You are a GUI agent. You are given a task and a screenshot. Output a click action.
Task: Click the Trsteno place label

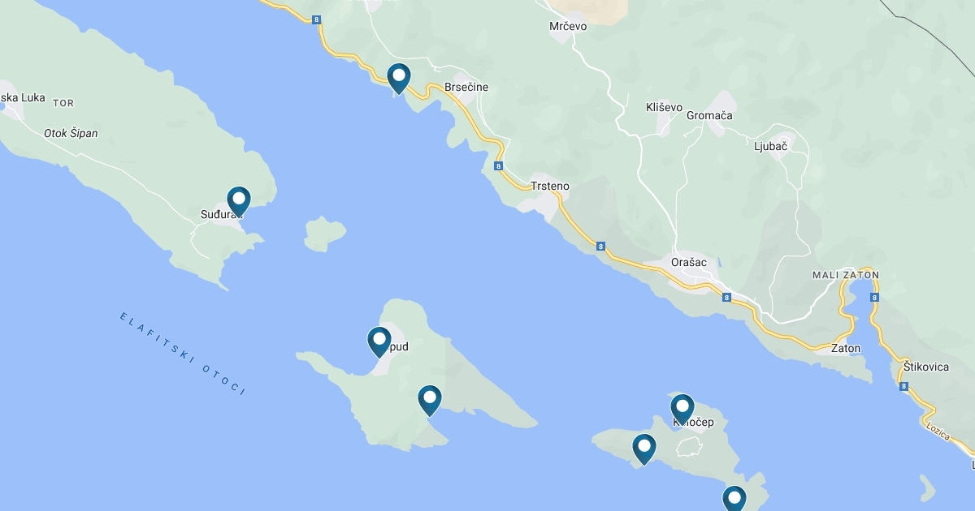(550, 186)
